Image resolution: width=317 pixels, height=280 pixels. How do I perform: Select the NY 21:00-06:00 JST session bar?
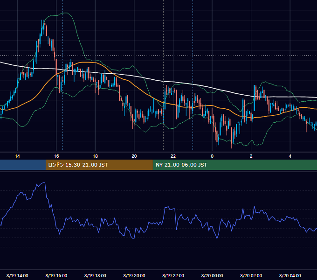tap(235, 165)
